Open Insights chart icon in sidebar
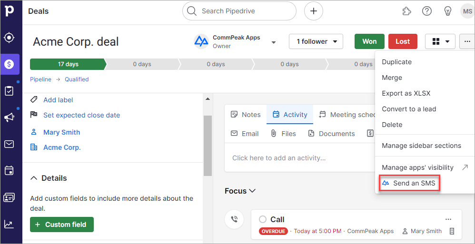Screen dimensions: 475x244 tap(9, 224)
